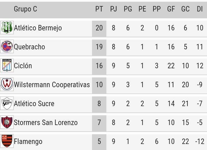Select the Stormers San Lorenzo name
This screenshot has height=150, width=207.
46,122
